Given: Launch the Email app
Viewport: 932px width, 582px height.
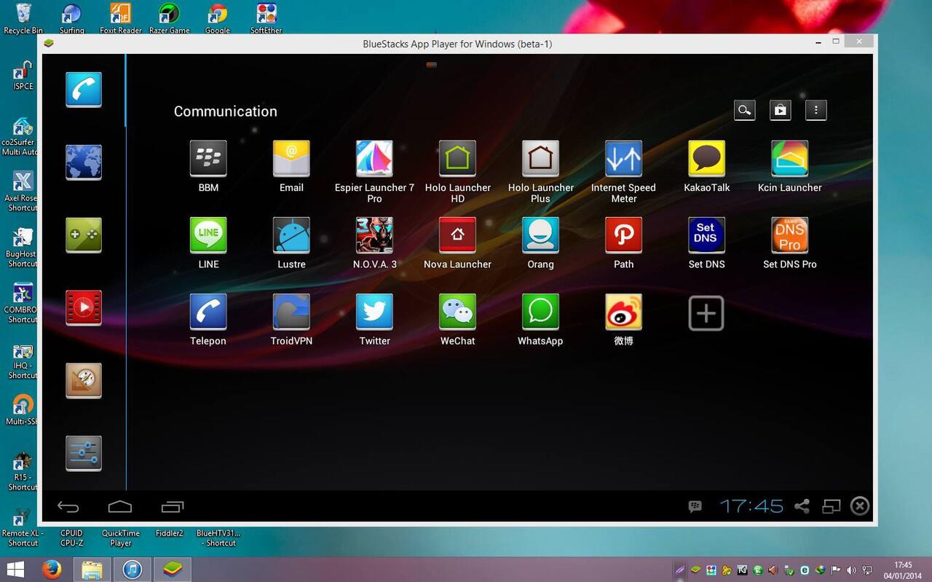Looking at the screenshot, I should point(291,159).
